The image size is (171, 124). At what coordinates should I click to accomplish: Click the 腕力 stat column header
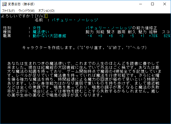tap(90, 32)
